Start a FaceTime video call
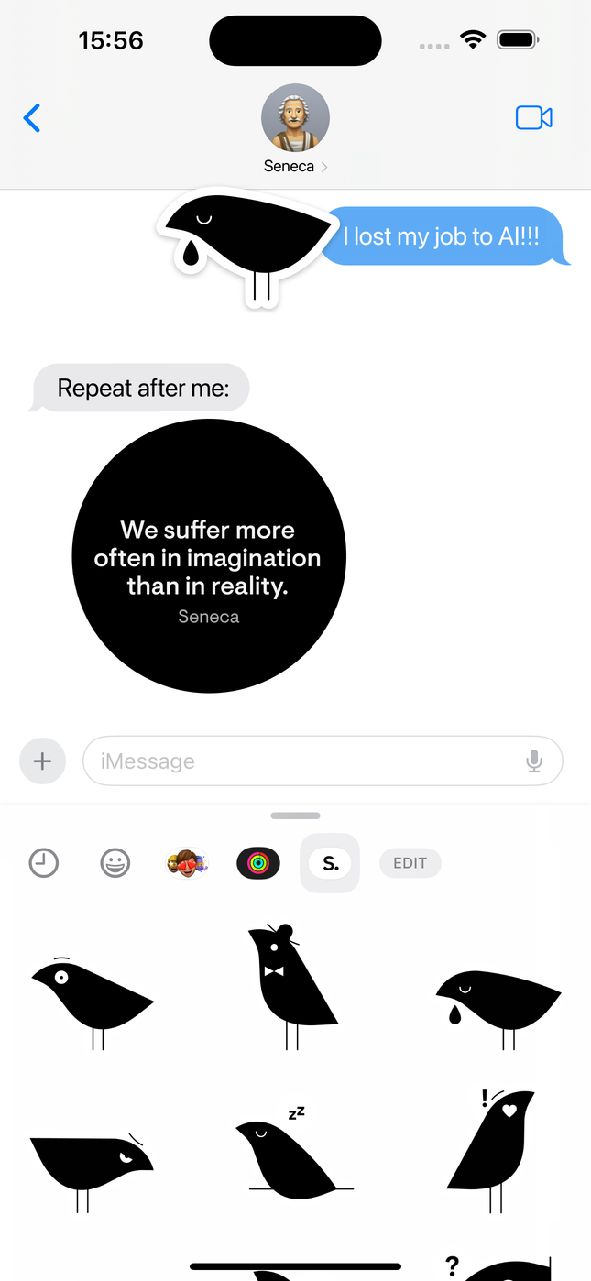This screenshot has height=1281, width=591. point(533,118)
